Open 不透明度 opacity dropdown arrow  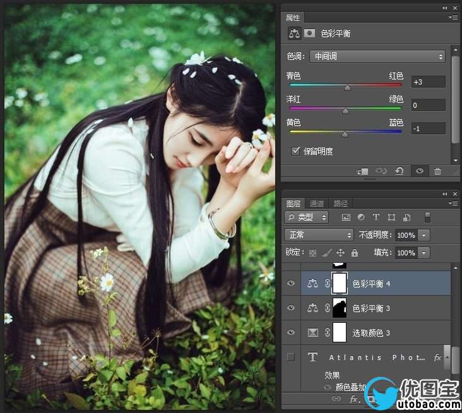(424, 235)
